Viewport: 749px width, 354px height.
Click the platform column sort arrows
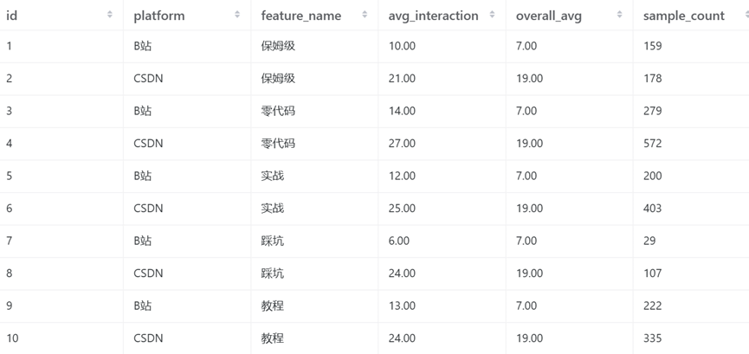pyautogui.click(x=237, y=15)
